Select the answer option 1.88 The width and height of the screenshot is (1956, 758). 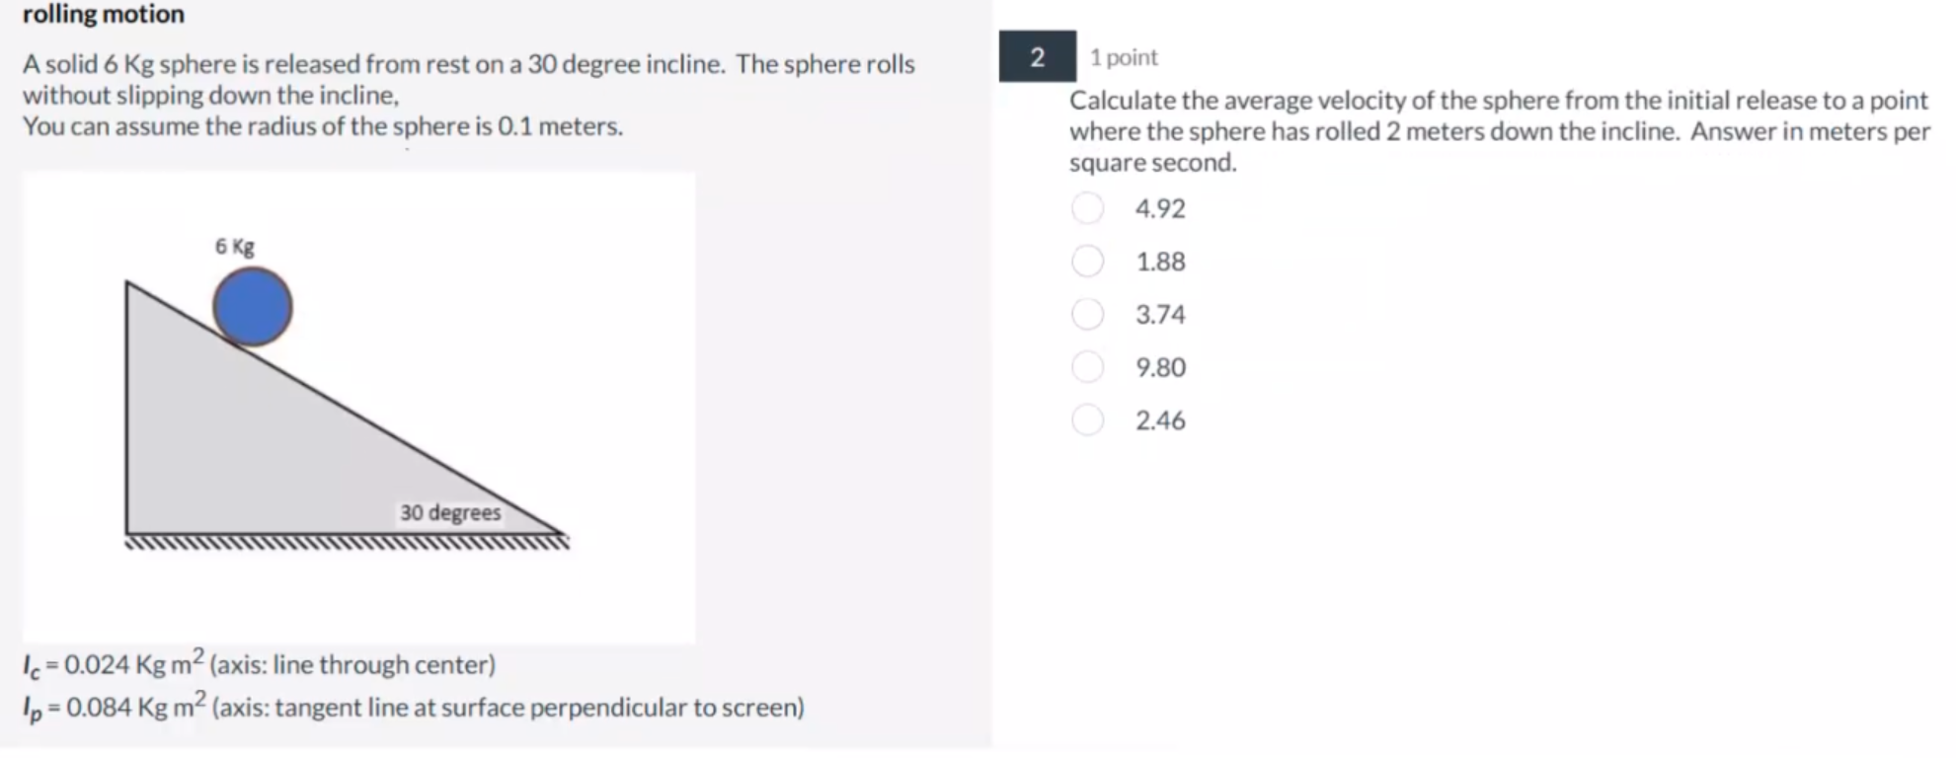click(x=1159, y=262)
